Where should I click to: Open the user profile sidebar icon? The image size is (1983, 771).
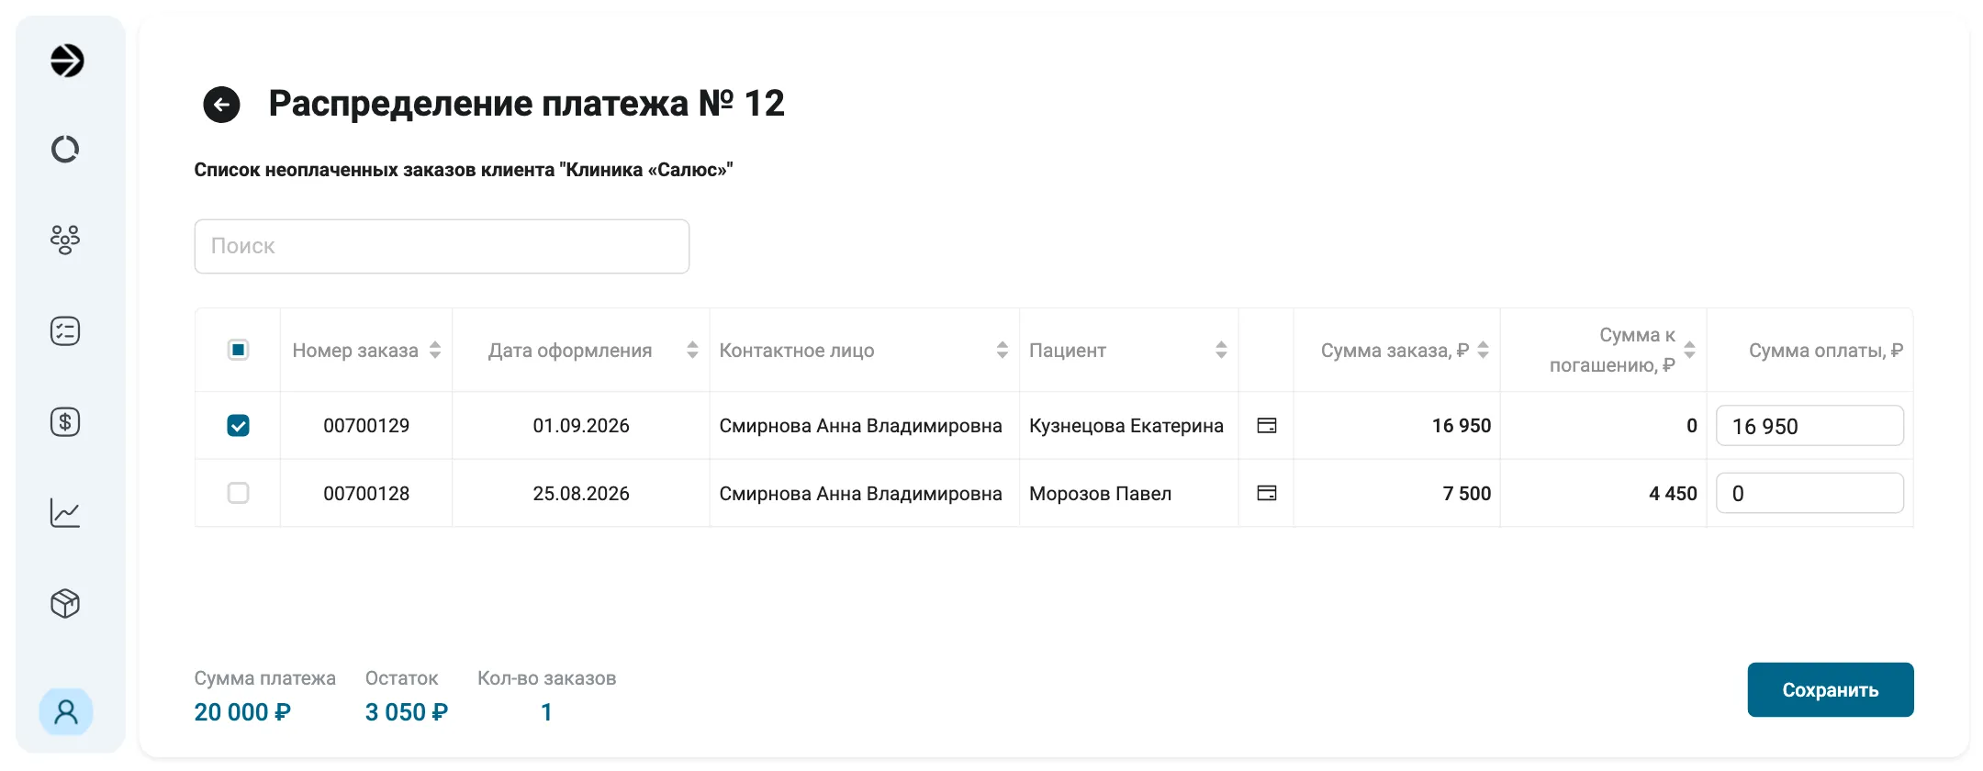pyautogui.click(x=66, y=711)
